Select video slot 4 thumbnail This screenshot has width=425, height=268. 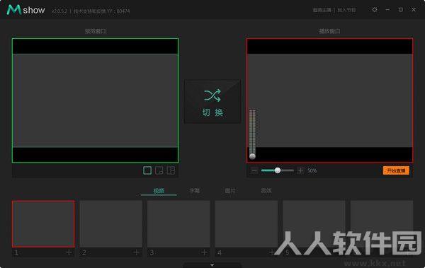246,224
